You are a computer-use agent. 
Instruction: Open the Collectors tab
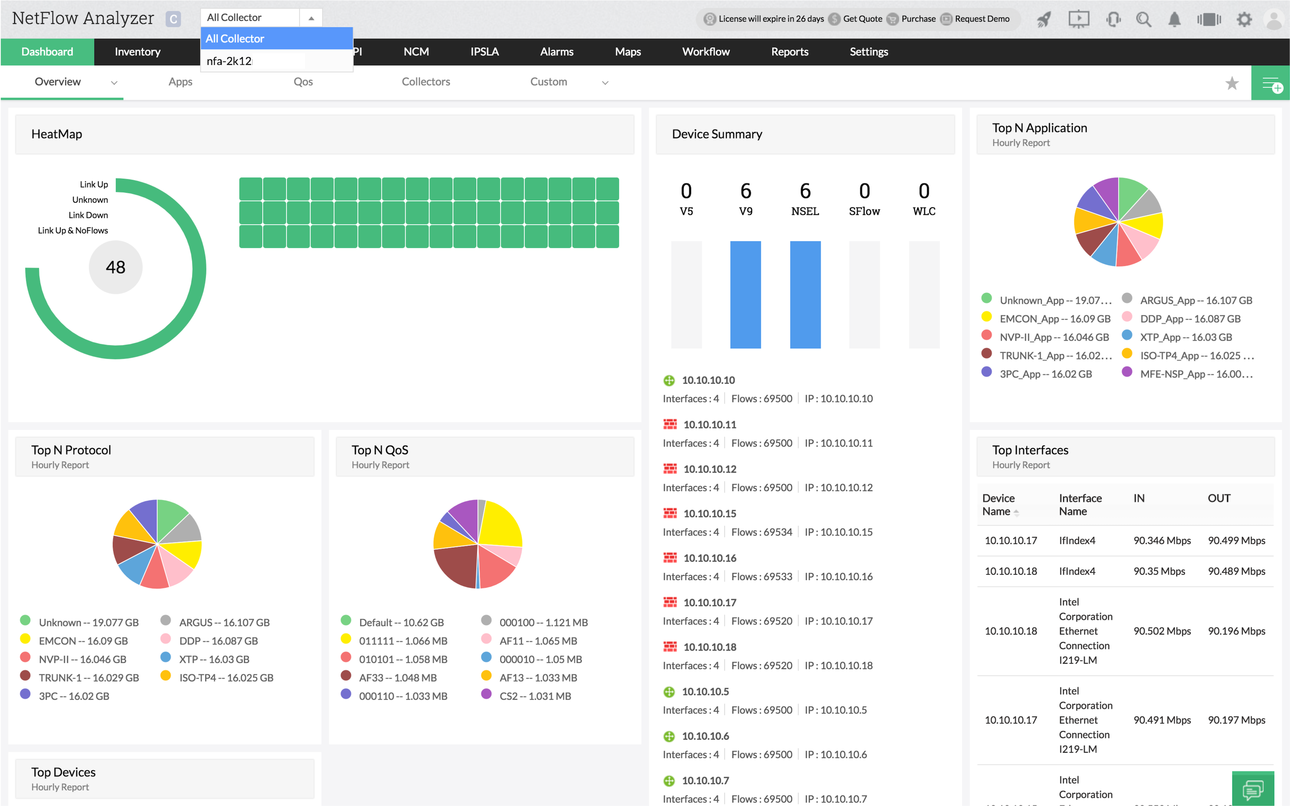(425, 81)
